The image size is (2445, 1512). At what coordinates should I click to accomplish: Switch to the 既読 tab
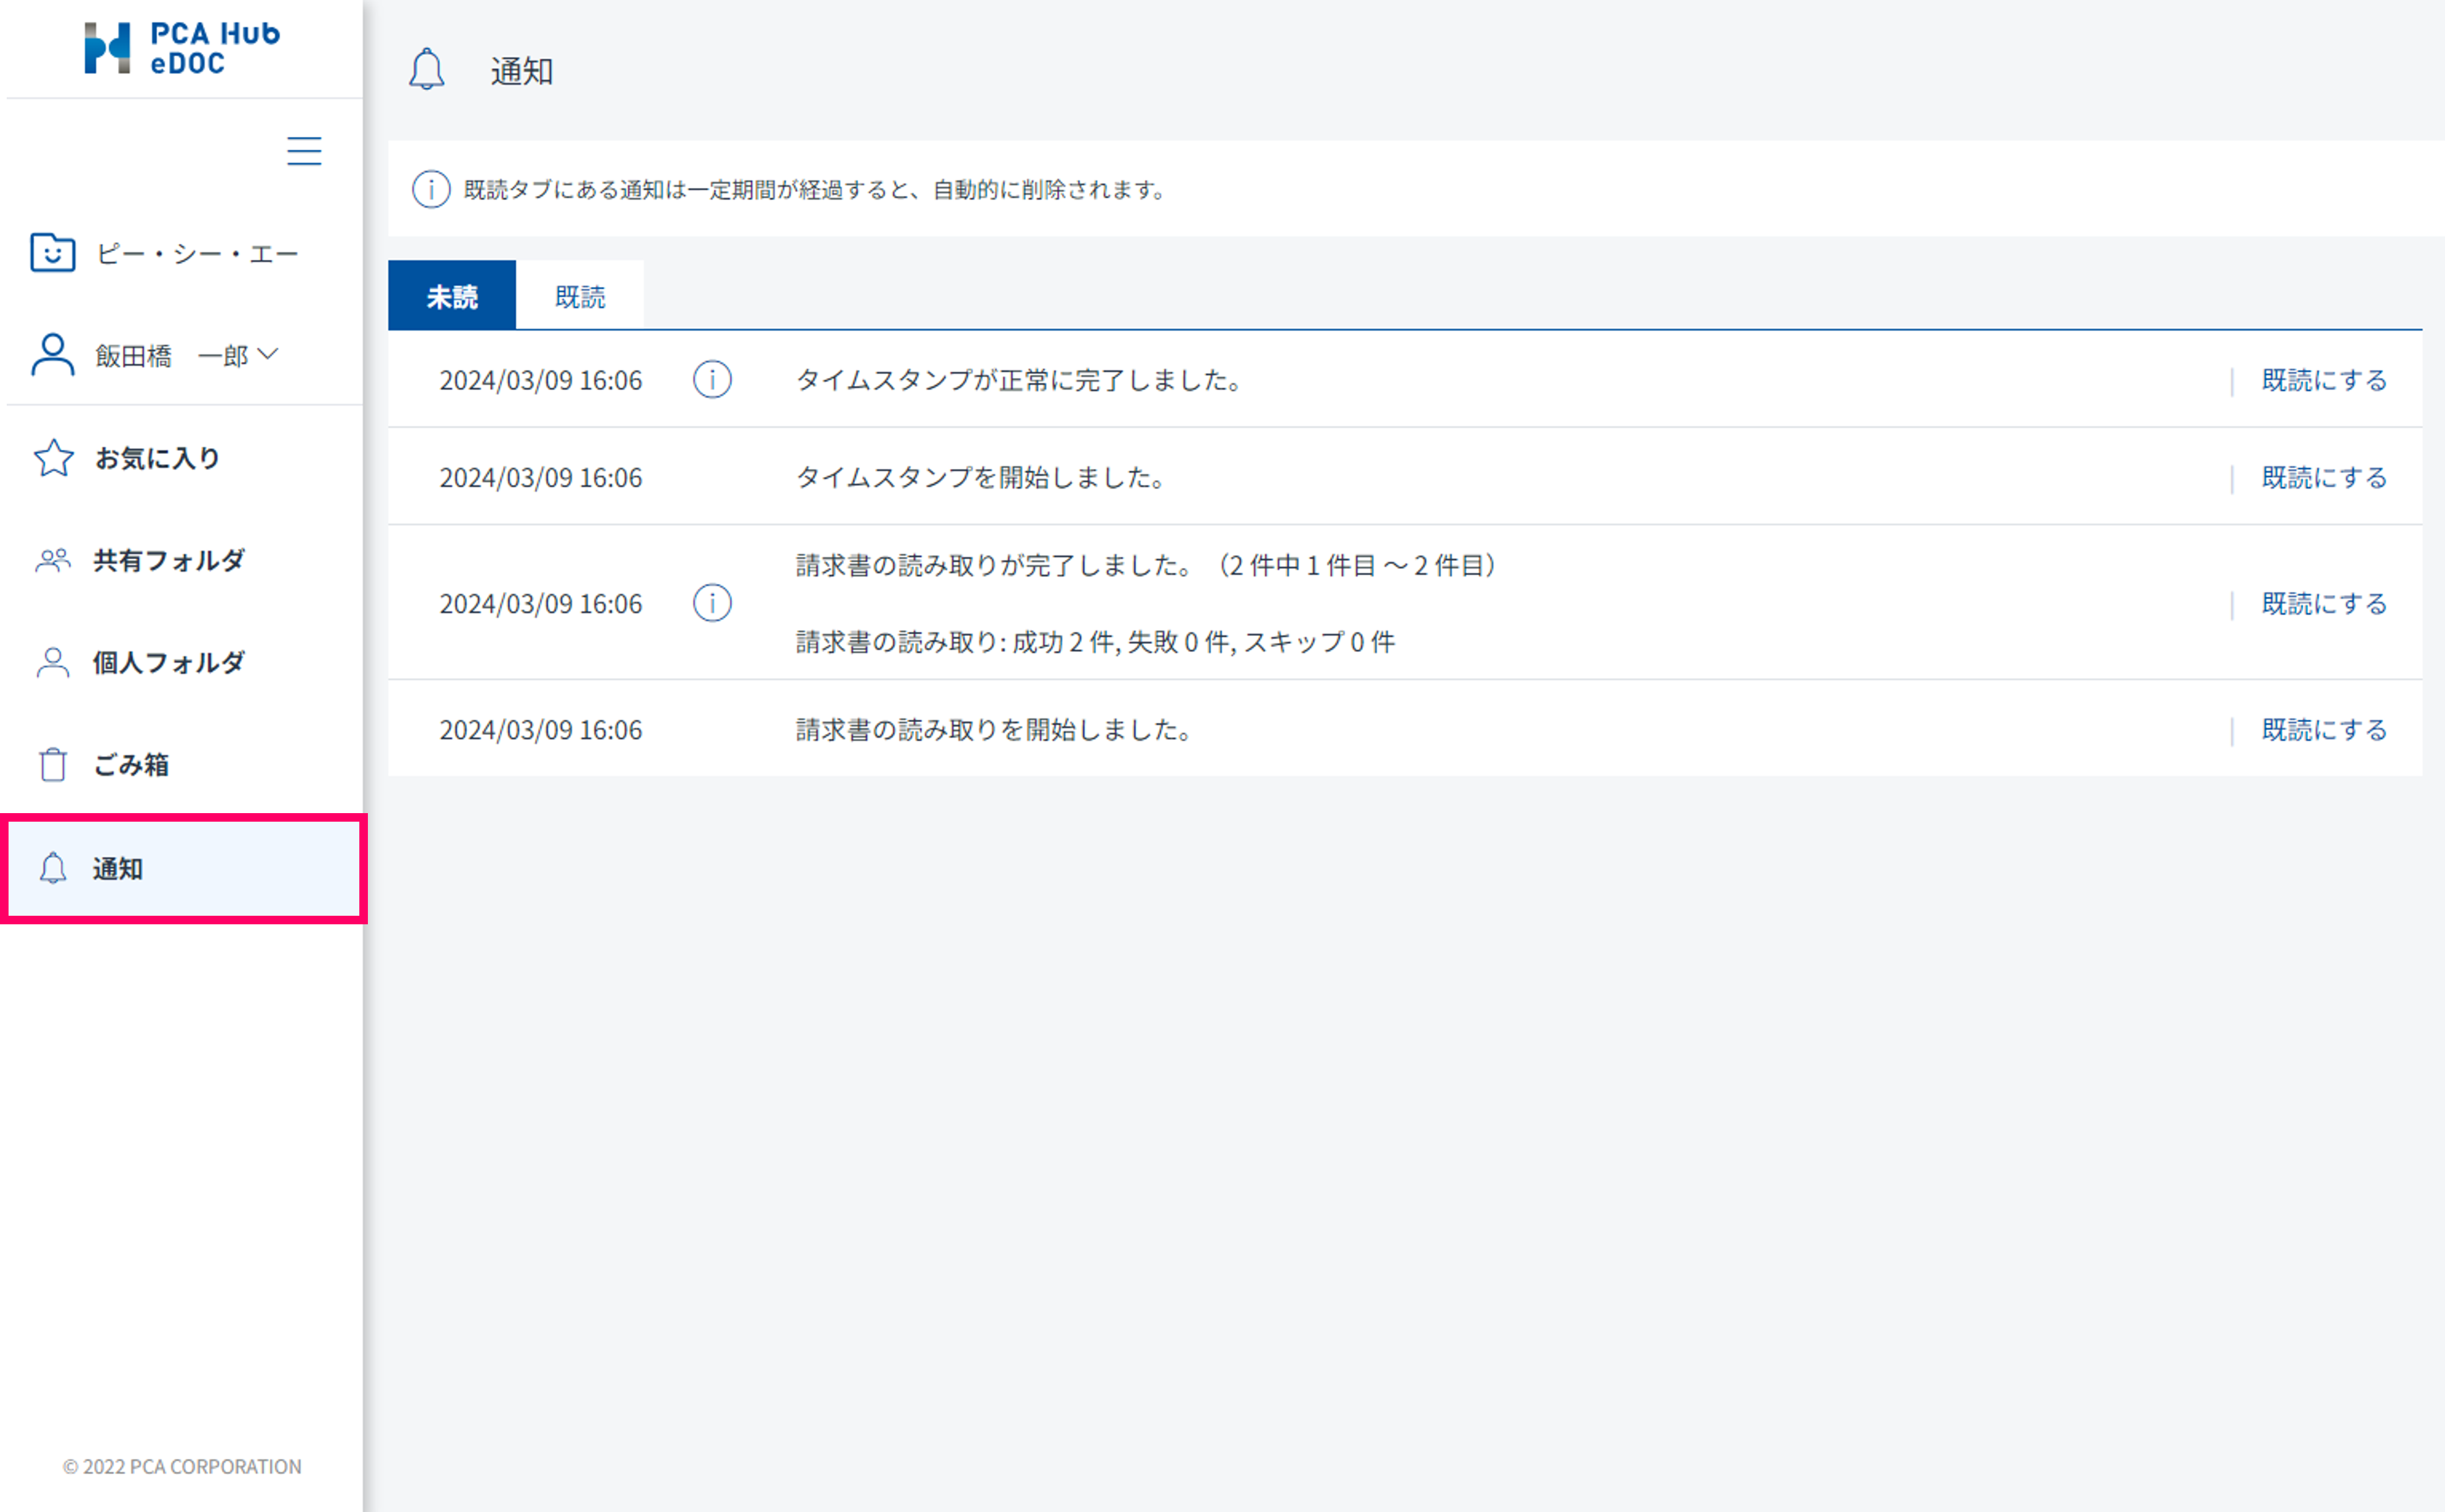point(580,296)
